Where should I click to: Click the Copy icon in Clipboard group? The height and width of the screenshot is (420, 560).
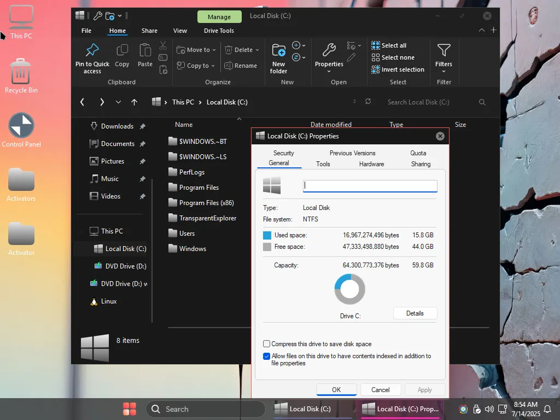(122, 55)
